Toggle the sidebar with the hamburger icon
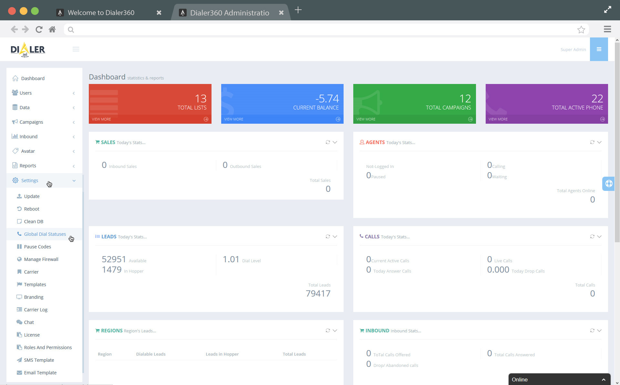The height and width of the screenshot is (385, 620). [76, 49]
